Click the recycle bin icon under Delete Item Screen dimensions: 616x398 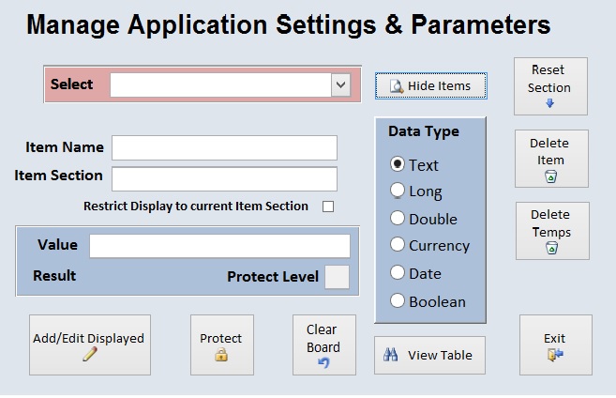(x=551, y=176)
